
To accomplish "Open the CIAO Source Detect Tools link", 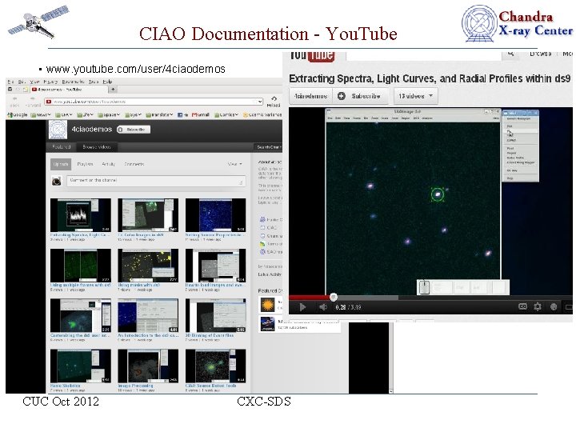I will tap(210, 386).
